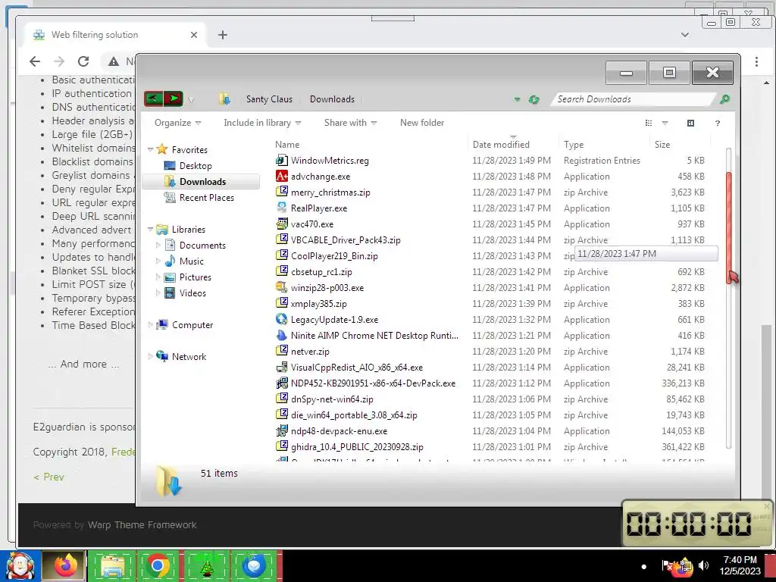
Task: Click the taskbar clock showing 7:40 PM
Action: click(740, 565)
